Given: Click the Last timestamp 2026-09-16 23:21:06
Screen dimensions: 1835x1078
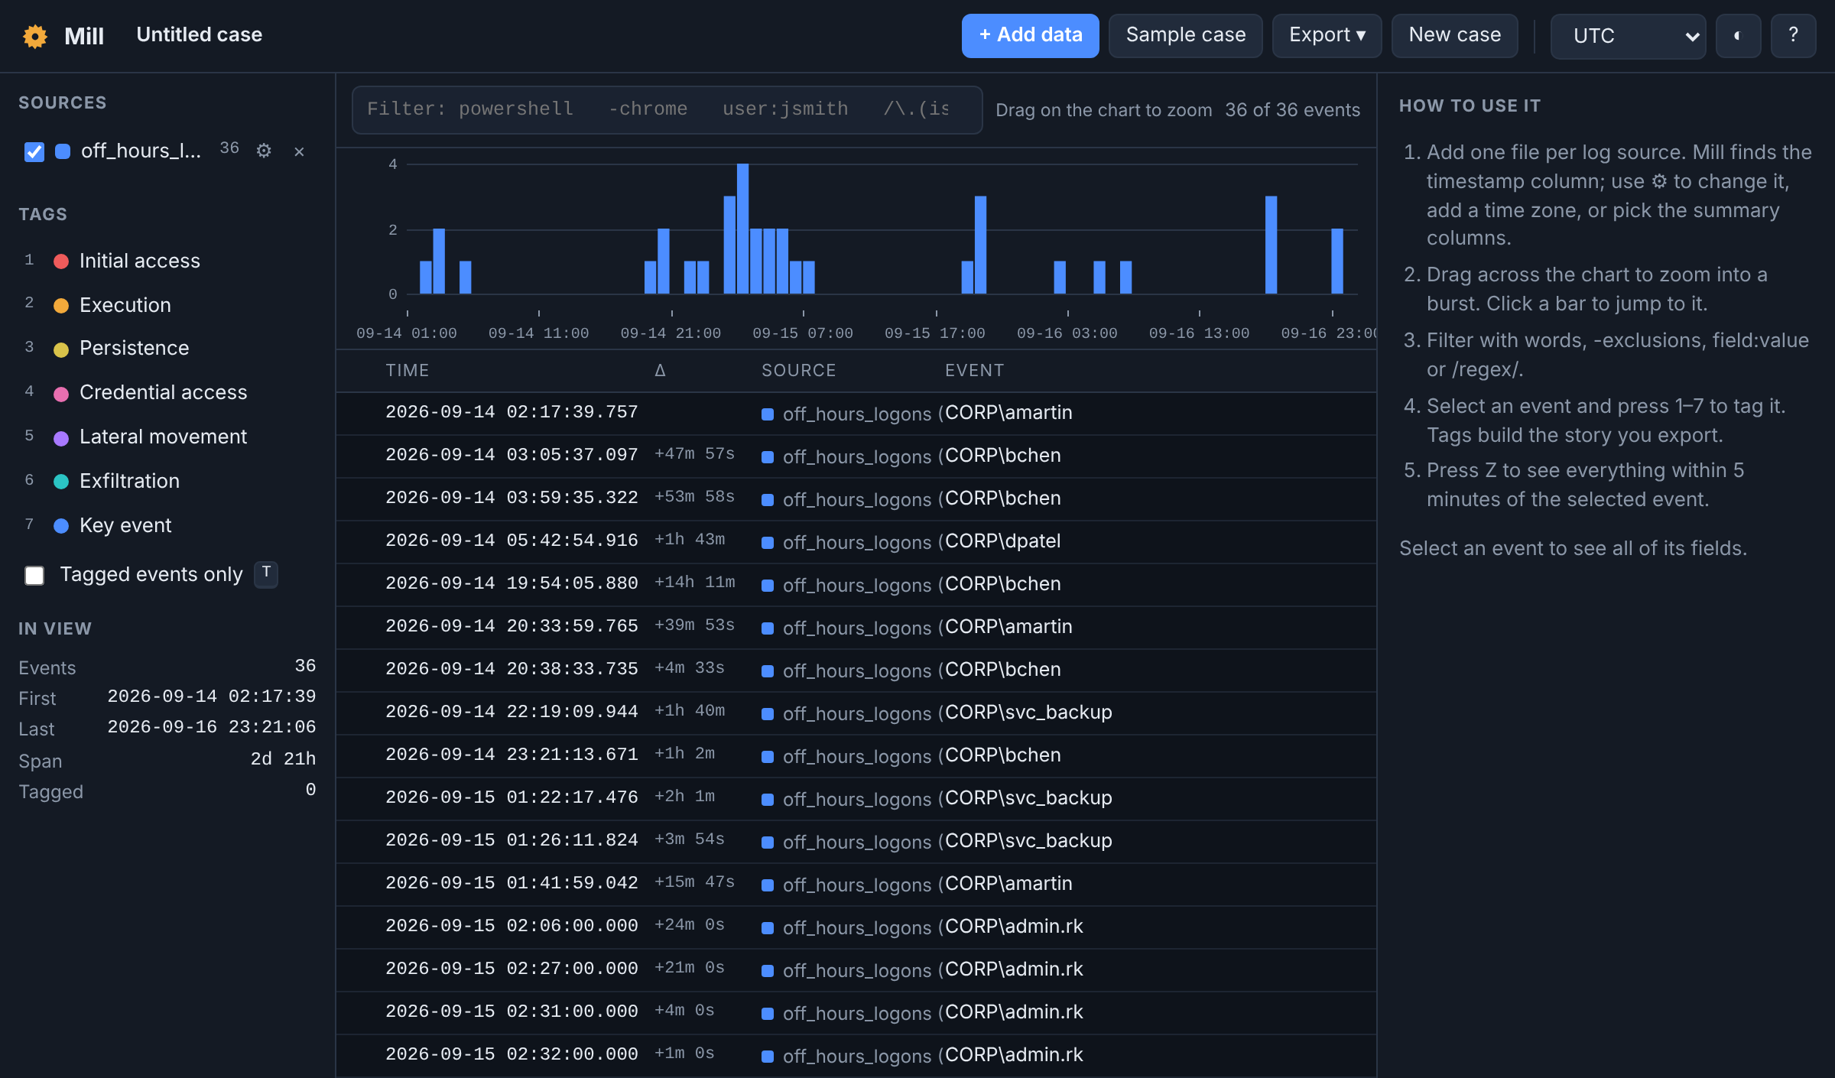Looking at the screenshot, I should (211, 728).
